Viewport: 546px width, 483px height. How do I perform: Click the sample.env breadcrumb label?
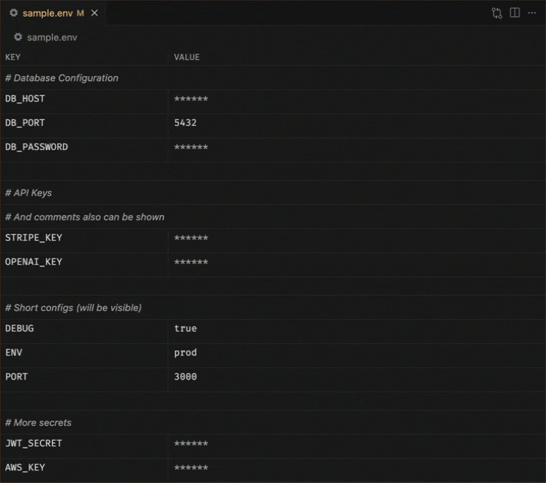click(x=52, y=37)
